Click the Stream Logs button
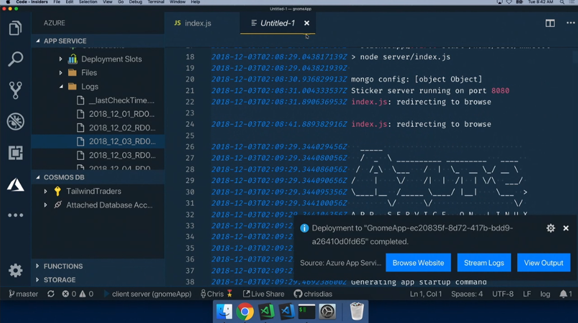The image size is (578, 323). click(x=484, y=263)
